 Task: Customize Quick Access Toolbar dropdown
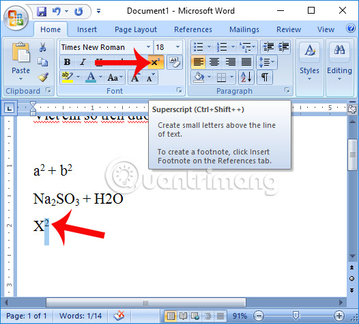pos(98,11)
